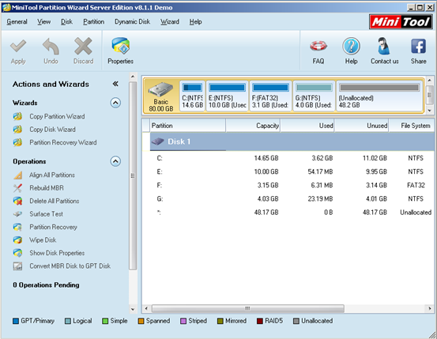Sort by the File System column header

tap(412, 126)
